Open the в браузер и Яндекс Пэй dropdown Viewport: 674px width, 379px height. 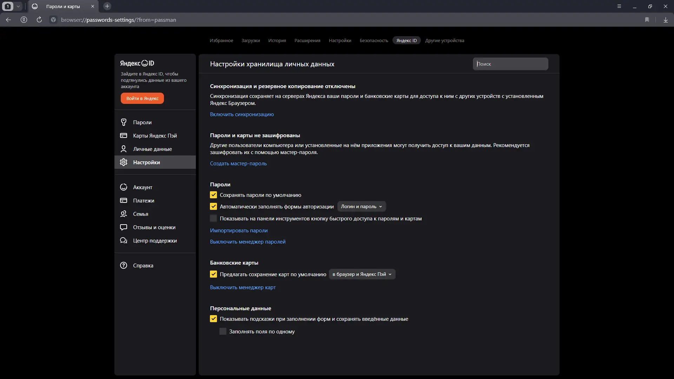tap(362, 274)
